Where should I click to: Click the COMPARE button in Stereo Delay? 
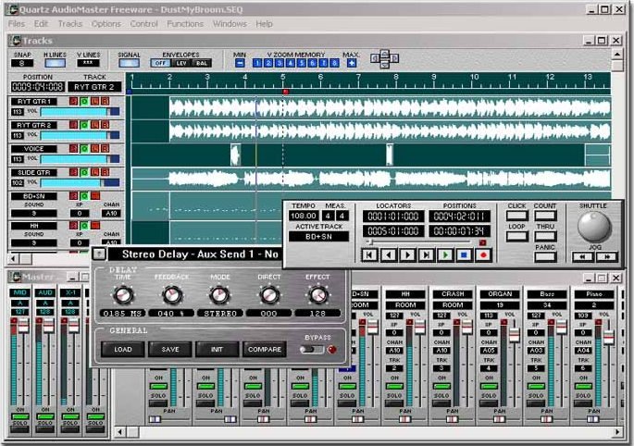point(265,350)
